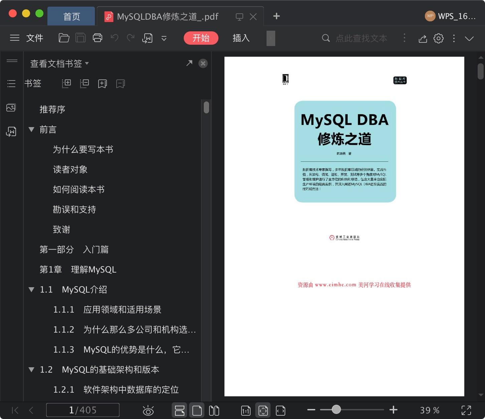485x419 pixels.
Task: Click the sidebar top collapse handle
Action: coord(12,61)
